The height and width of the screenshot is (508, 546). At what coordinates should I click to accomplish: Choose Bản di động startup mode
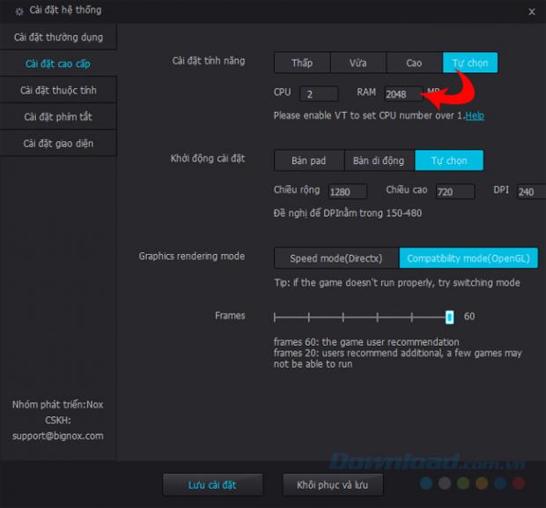pyautogui.click(x=379, y=161)
